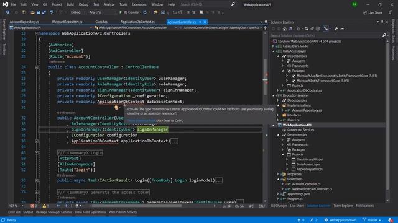Click the browser refresh icon in toolbar
398x223 pixels.
[145, 12]
